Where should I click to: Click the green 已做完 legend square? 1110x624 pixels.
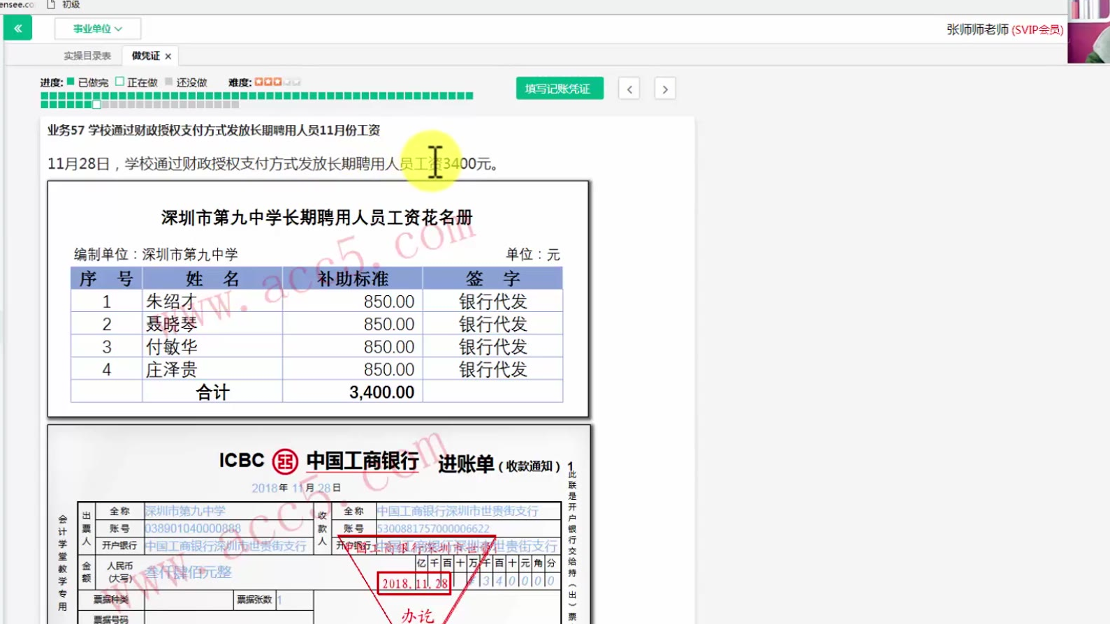pyautogui.click(x=71, y=82)
